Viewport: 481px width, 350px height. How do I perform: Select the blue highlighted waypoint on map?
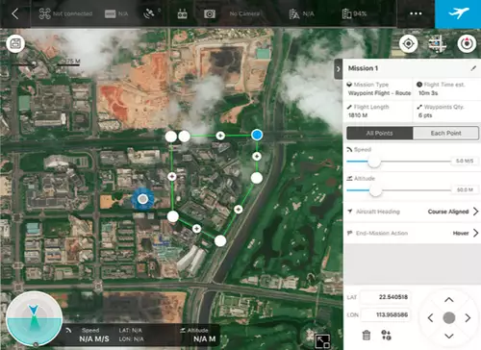(x=257, y=135)
